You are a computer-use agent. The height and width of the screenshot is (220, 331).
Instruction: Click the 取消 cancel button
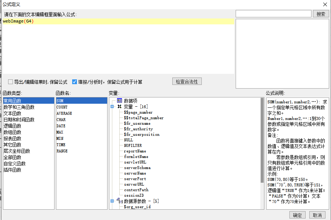pos(317,215)
